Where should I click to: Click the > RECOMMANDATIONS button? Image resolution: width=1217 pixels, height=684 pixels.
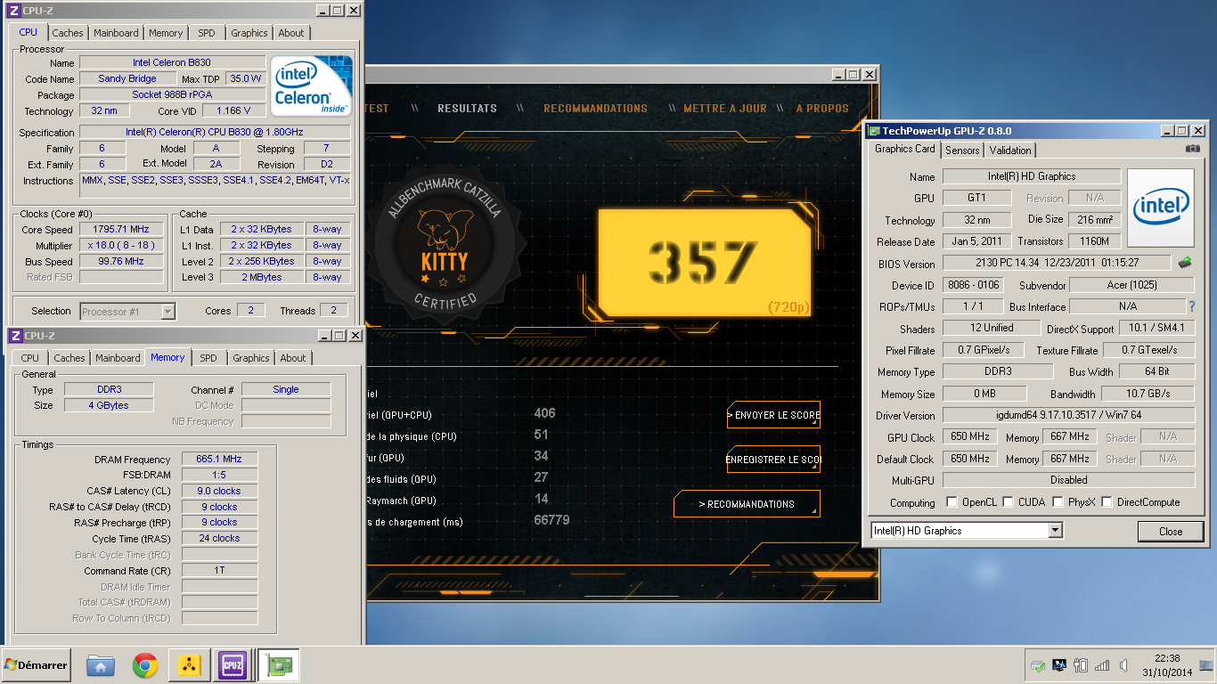click(747, 504)
